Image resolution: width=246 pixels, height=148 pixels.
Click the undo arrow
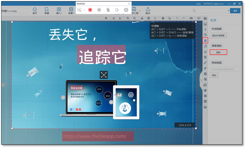177,18
